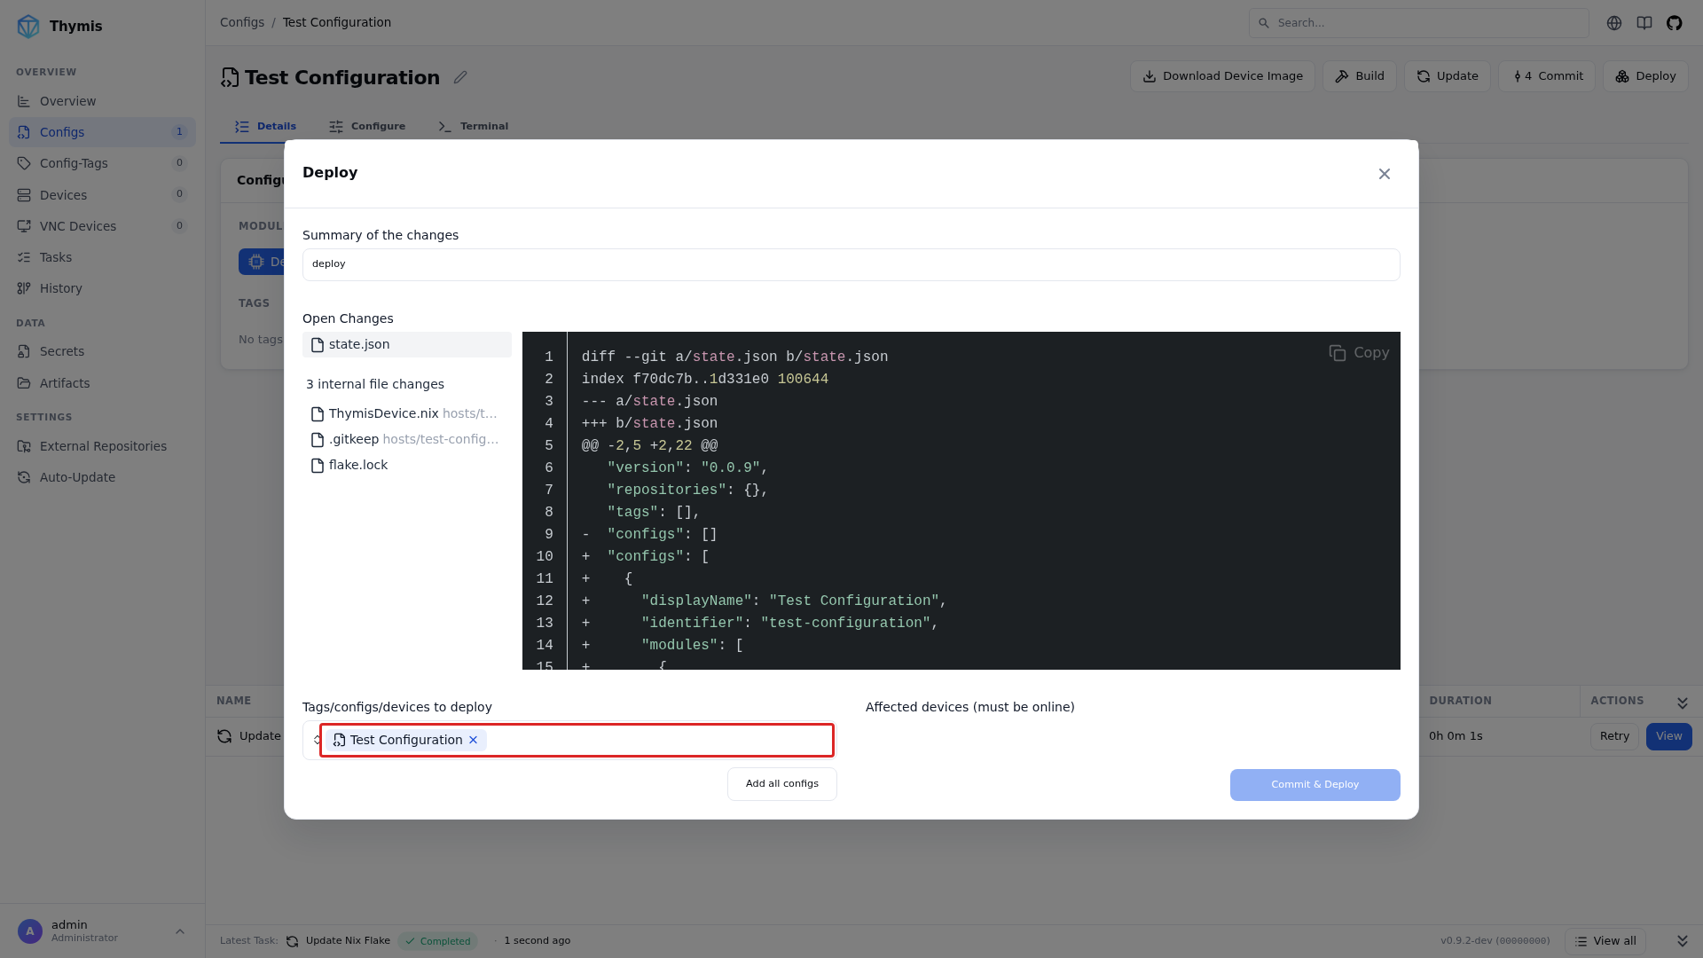
Task: Click the 4 Commit button
Action: pyautogui.click(x=1547, y=76)
